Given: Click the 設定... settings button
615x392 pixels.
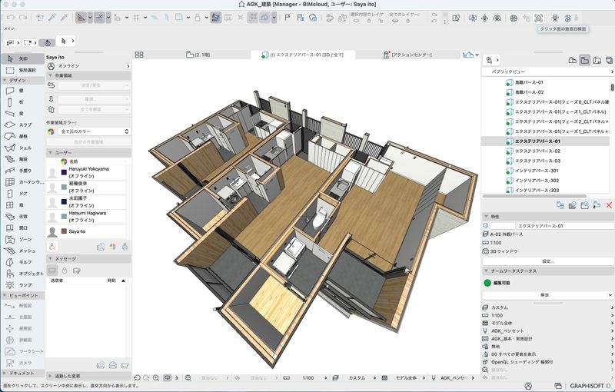Looking at the screenshot, I should pyautogui.click(x=547, y=261).
